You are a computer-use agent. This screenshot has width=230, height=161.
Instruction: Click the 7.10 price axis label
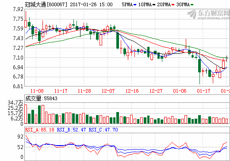[x=18, y=58]
